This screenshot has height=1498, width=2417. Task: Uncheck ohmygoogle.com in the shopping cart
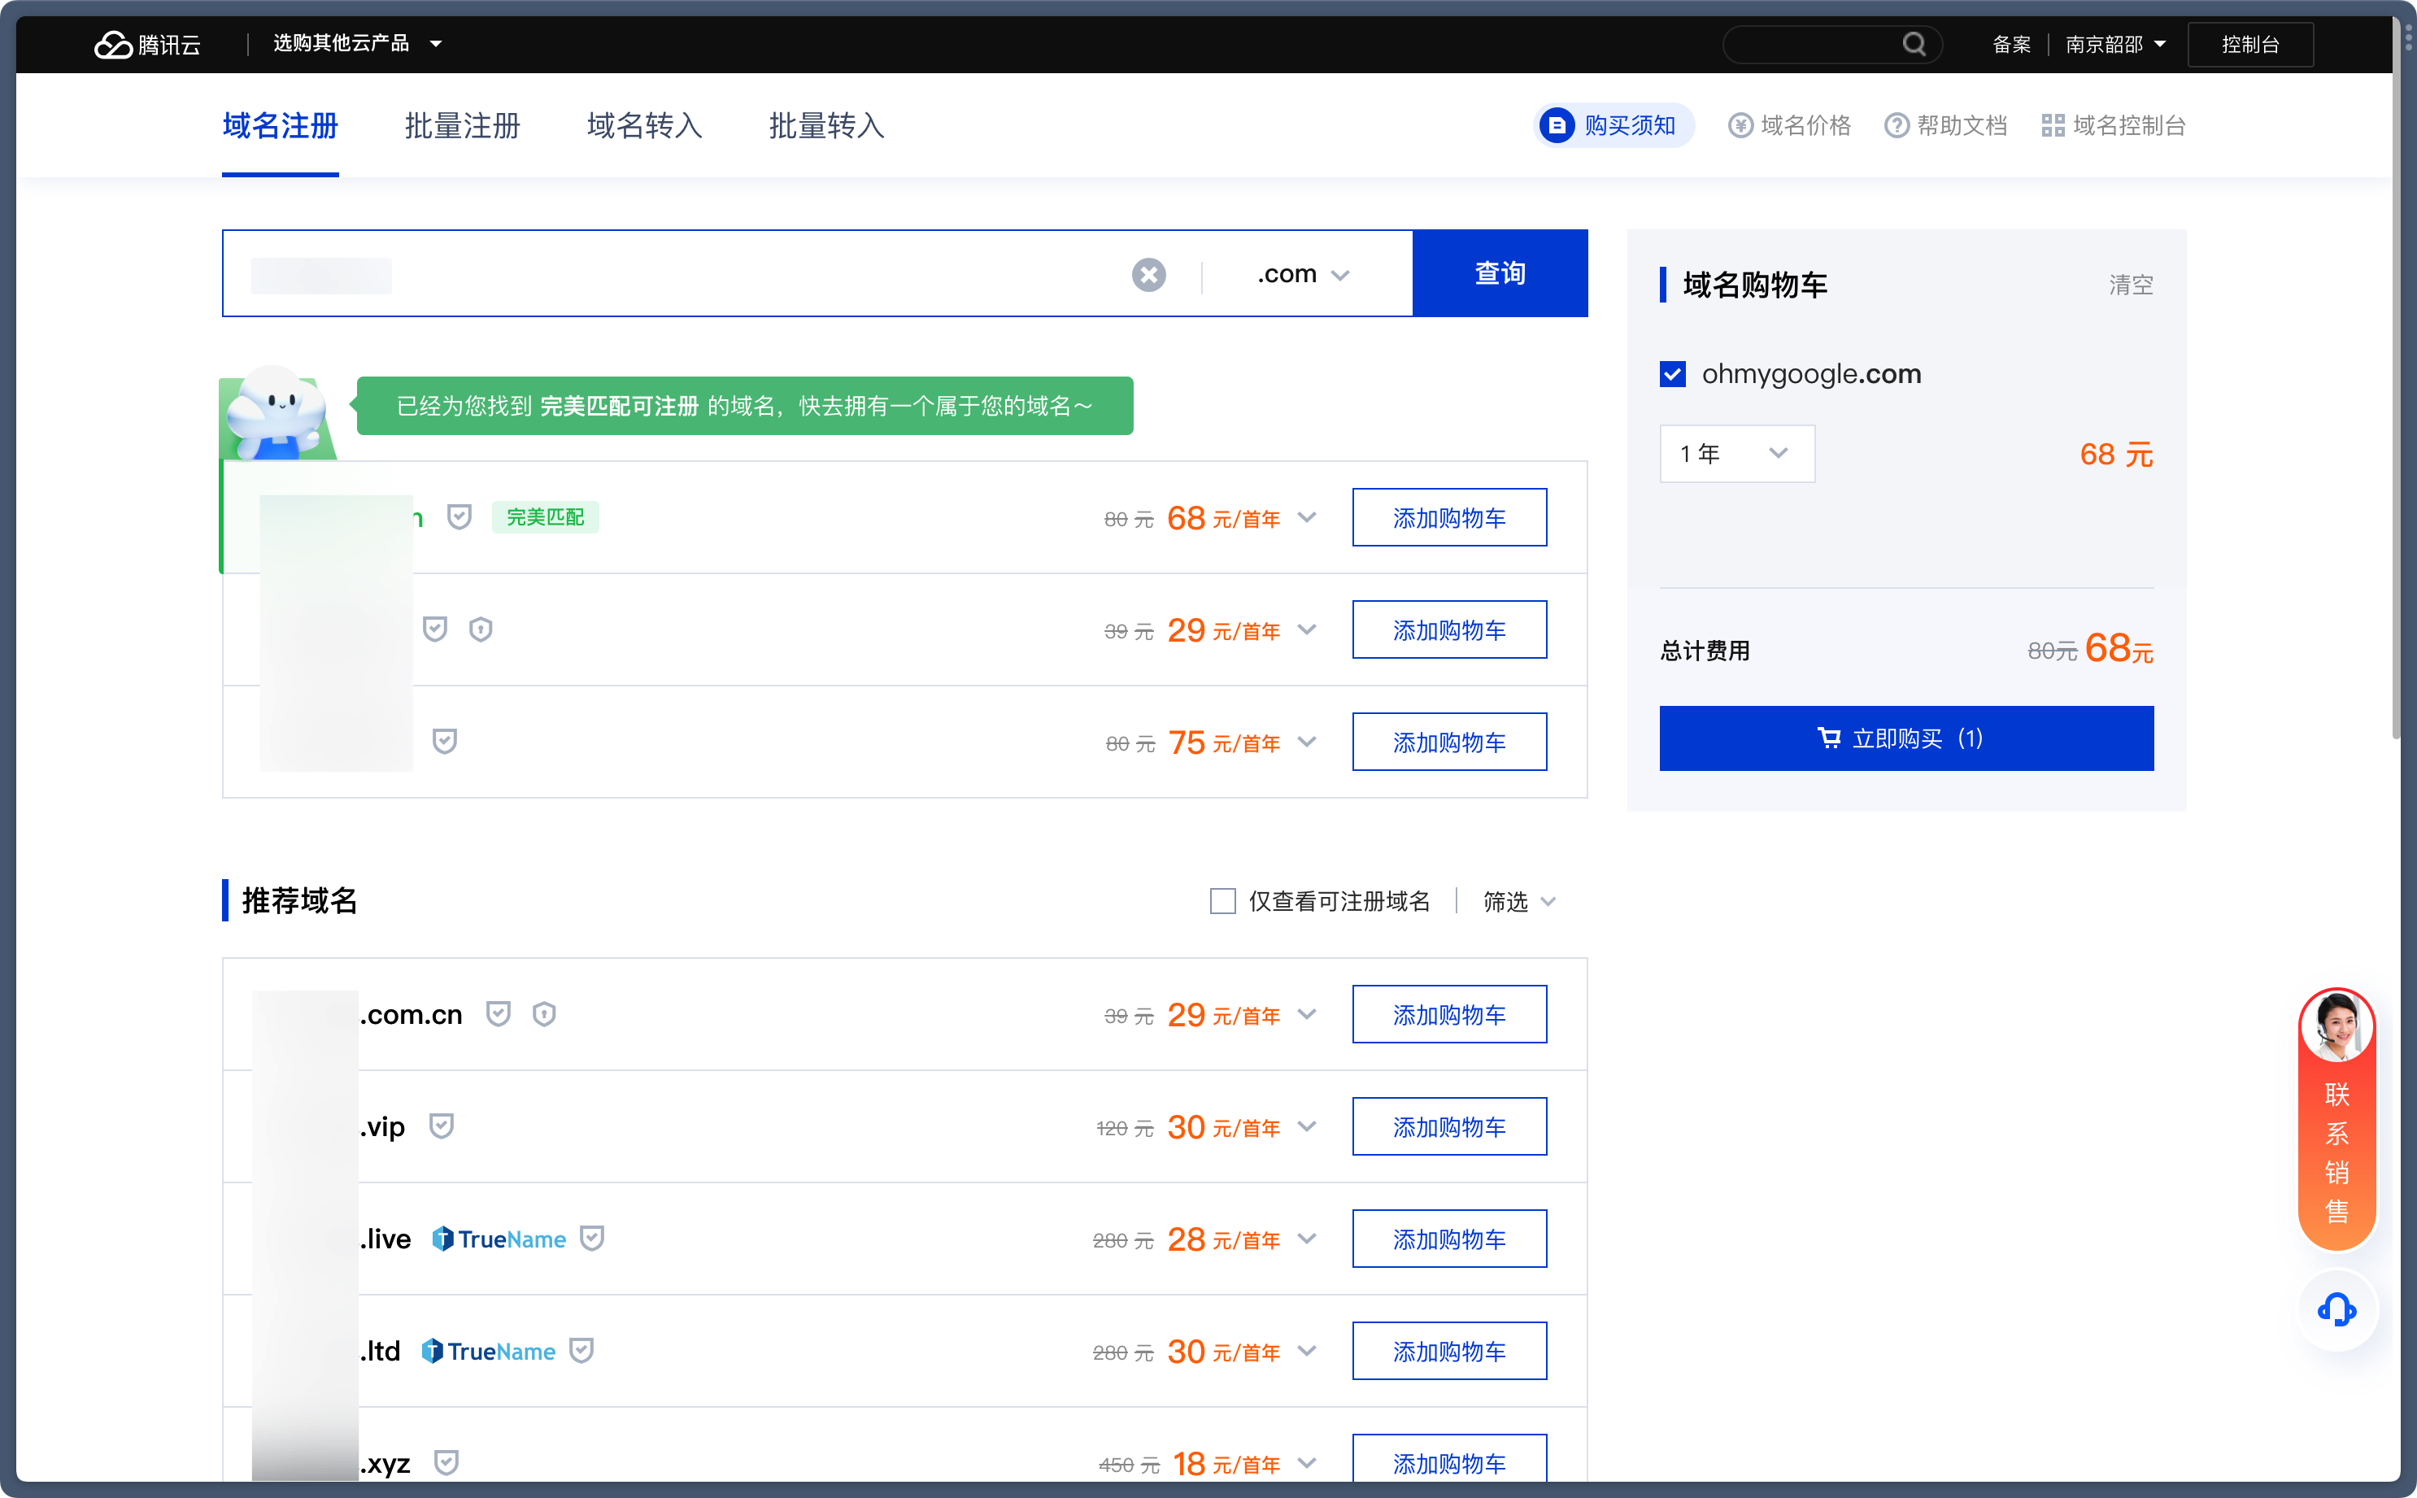[x=1672, y=374]
